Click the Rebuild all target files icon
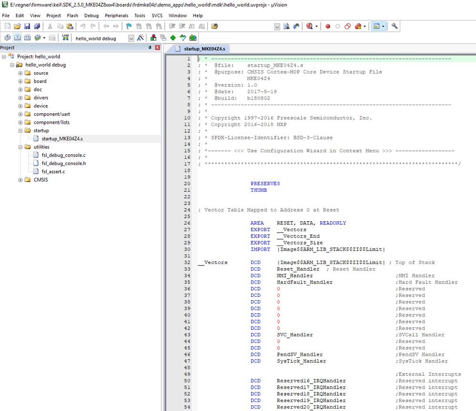 pos(27,38)
